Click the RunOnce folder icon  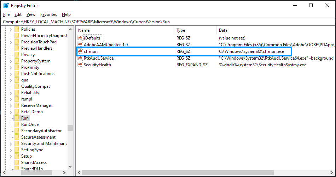point(17,124)
